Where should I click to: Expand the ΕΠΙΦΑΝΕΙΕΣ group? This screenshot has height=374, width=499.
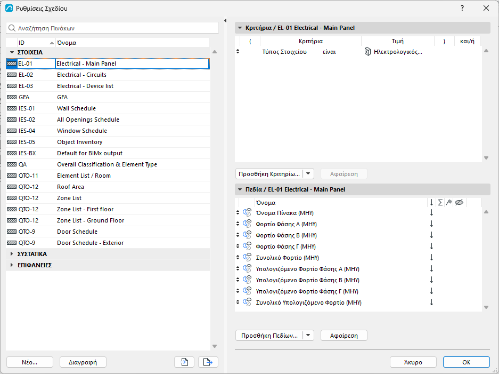[x=12, y=265]
